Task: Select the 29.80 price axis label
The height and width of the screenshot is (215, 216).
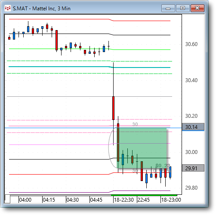Action: point(191,188)
